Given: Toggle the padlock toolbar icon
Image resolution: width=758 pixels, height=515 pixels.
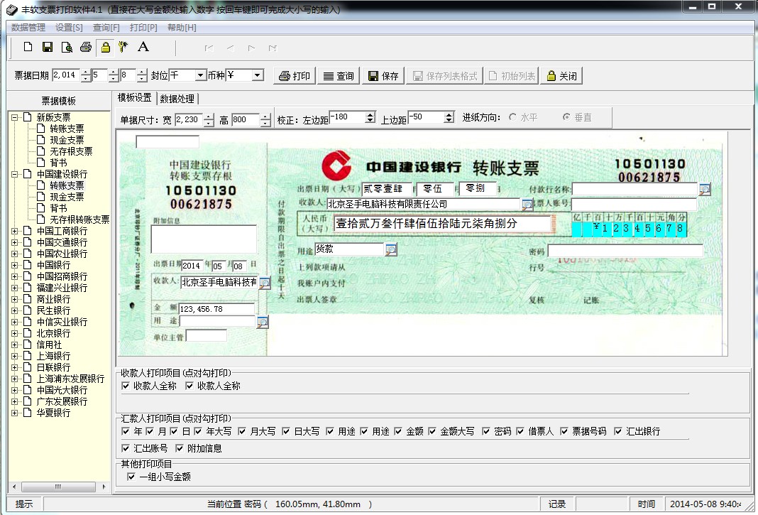Looking at the screenshot, I should [x=105, y=47].
